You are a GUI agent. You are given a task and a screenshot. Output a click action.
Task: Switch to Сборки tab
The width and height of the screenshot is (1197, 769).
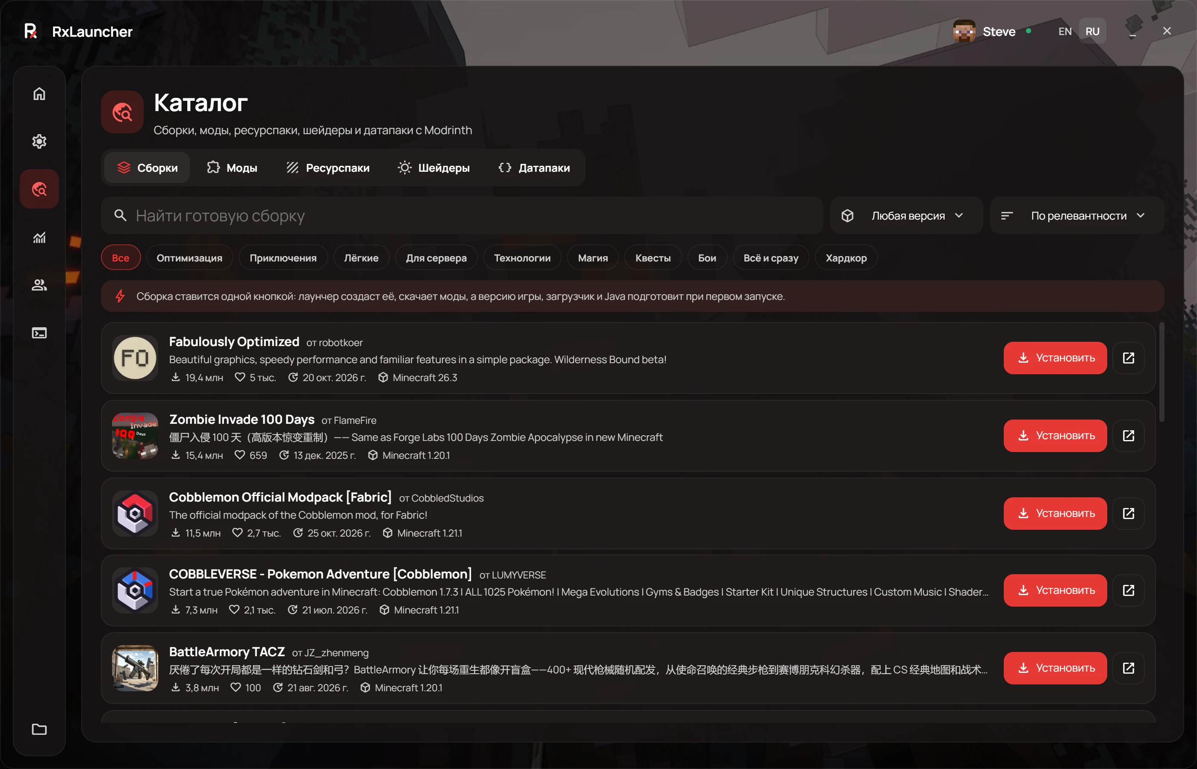point(147,168)
